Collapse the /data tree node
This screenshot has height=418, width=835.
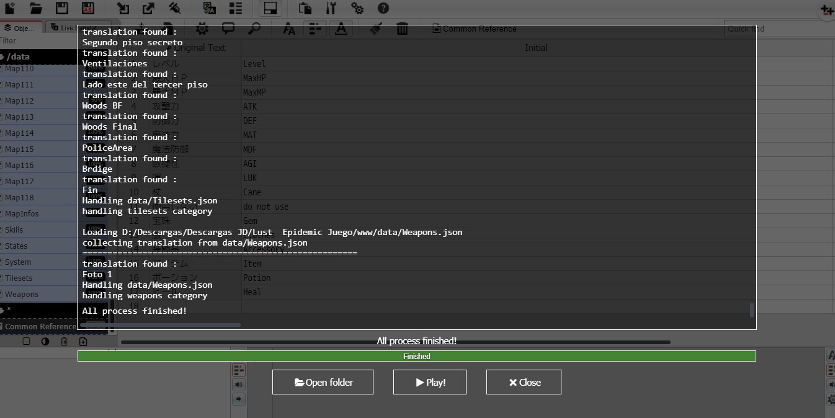pos(4,56)
